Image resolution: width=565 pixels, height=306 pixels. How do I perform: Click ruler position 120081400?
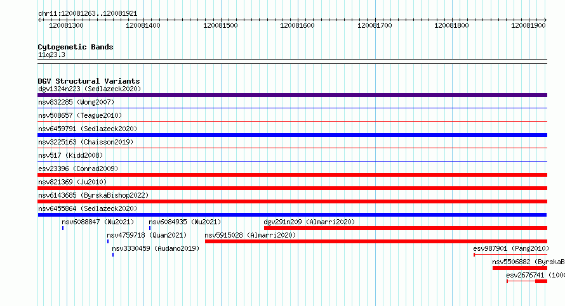143,25
